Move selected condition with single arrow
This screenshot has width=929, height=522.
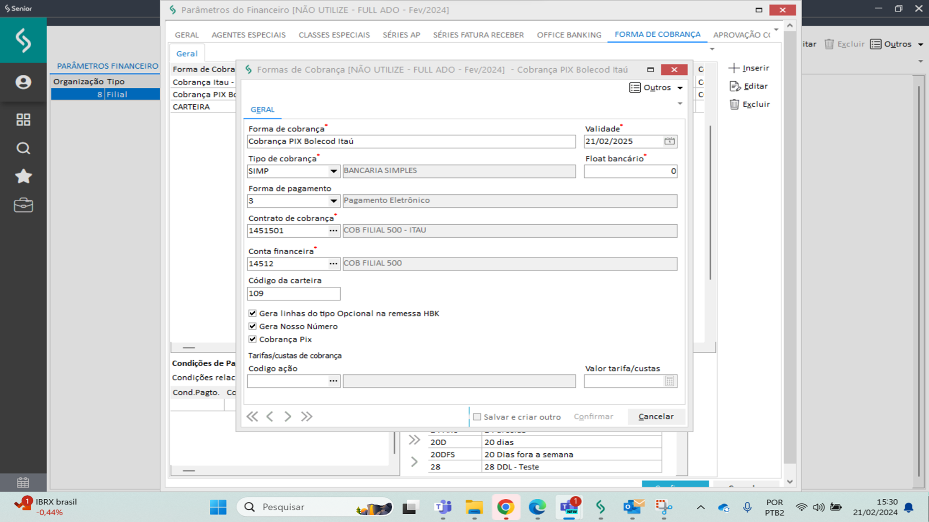click(x=414, y=461)
